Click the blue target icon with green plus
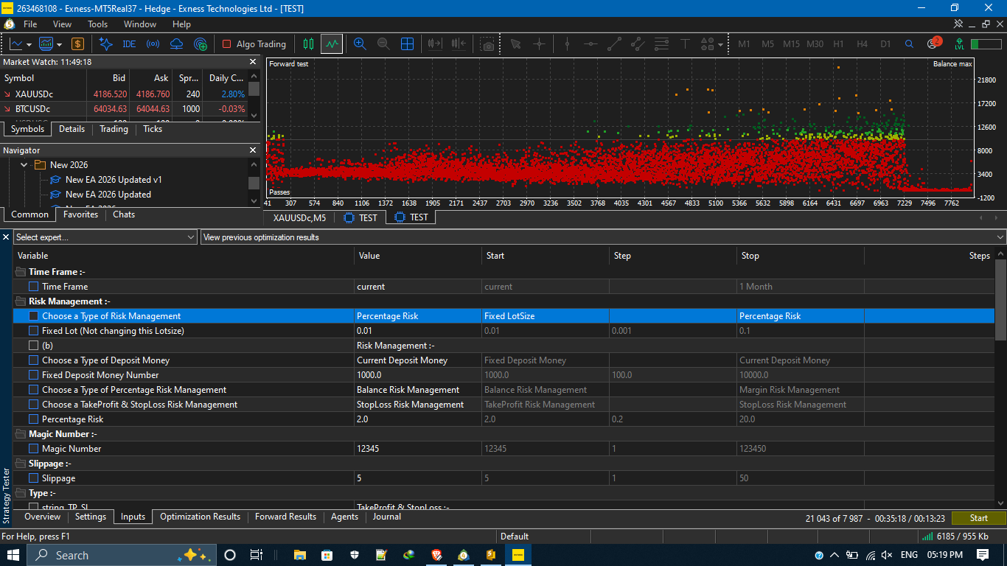Viewport: 1007px width, 566px height. (200, 44)
